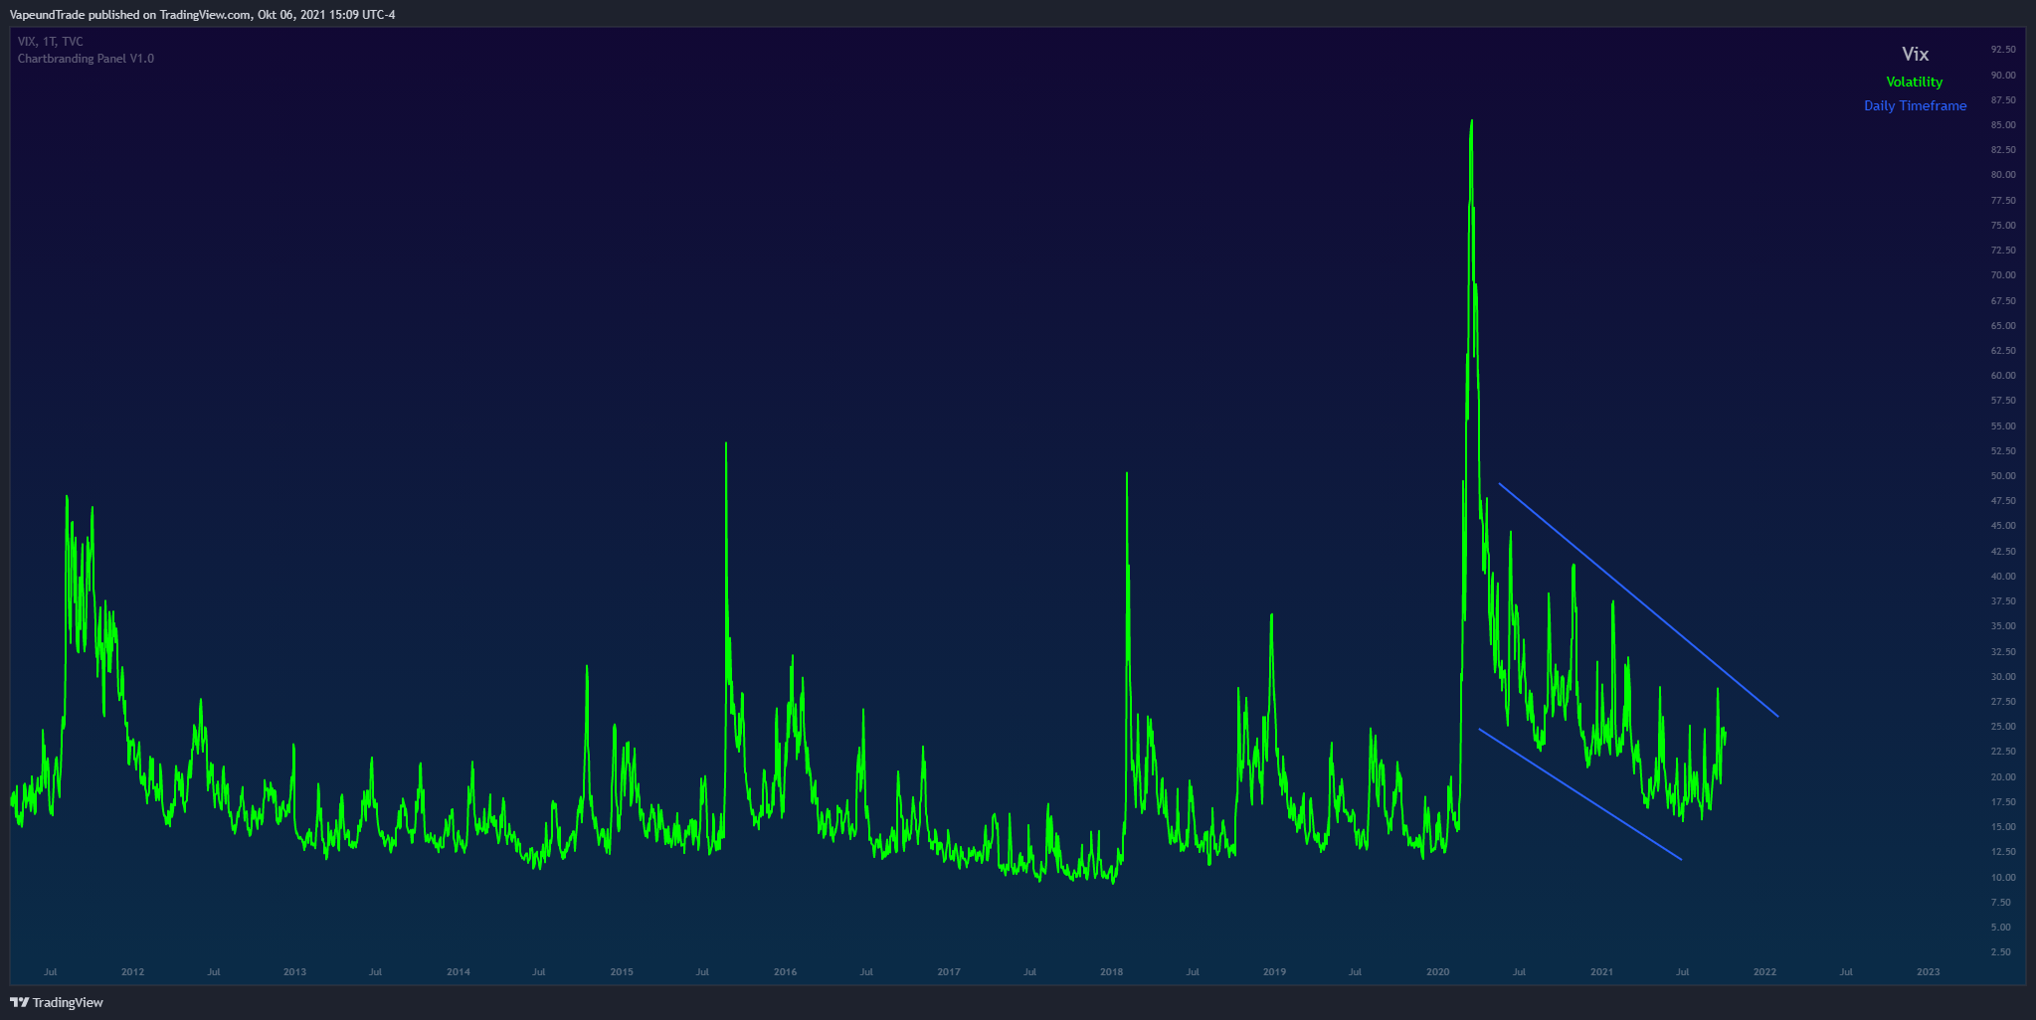Select the 2016 time axis label
The height and width of the screenshot is (1020, 2036).
[785, 972]
